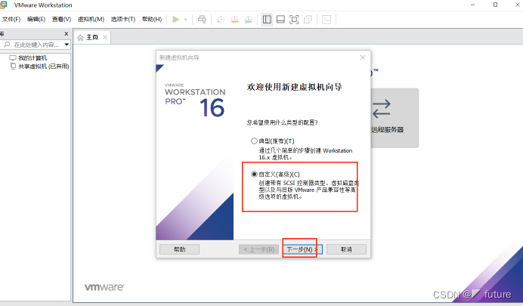This screenshot has width=523, height=306.
Task: Open the 选项卡(T) menu
Action: pos(123,20)
